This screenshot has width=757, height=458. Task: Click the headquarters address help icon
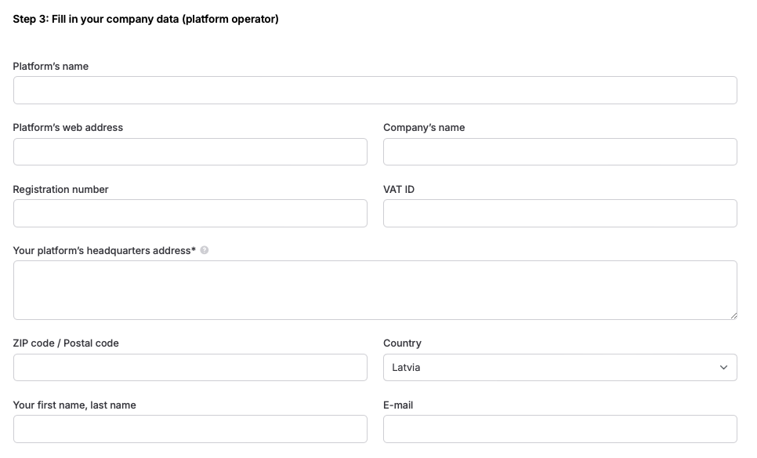[205, 250]
